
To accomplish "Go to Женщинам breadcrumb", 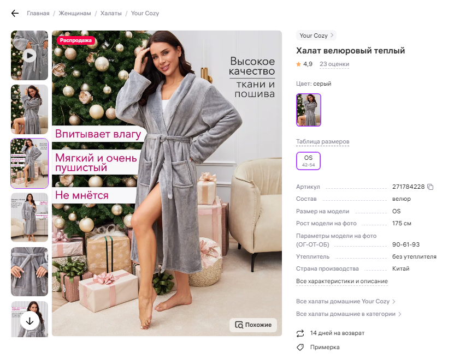I will [x=75, y=13].
